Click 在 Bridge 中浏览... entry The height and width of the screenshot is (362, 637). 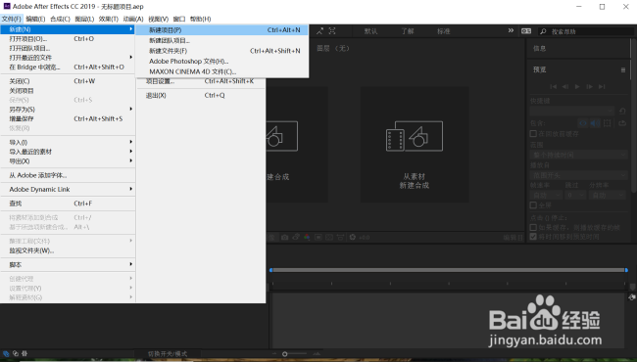coord(68,67)
